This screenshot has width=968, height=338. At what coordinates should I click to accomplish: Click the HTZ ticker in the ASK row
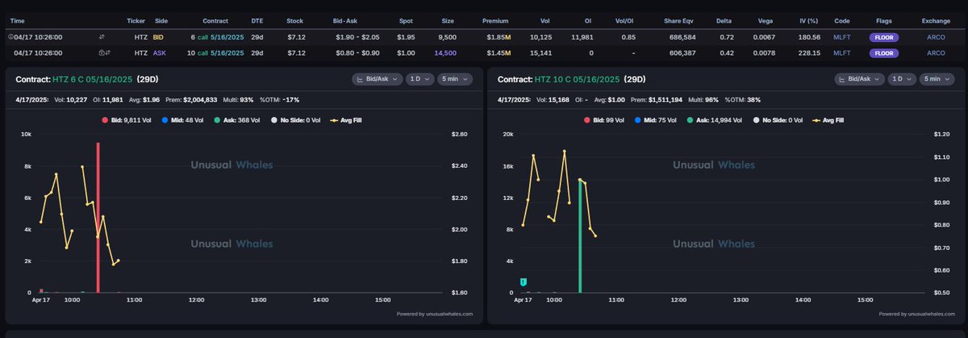(x=140, y=52)
